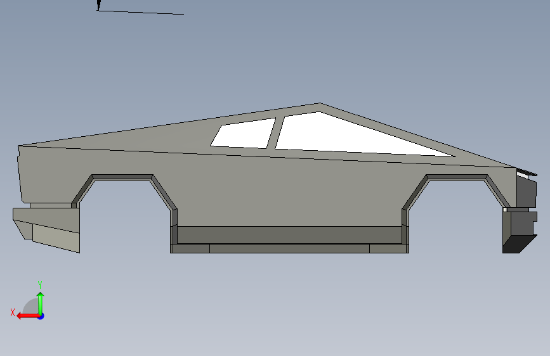Select the dark rocker panel under the doors

coord(289,235)
